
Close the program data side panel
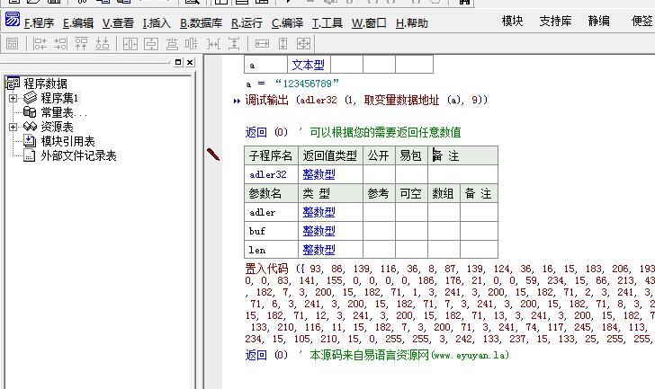(190, 62)
